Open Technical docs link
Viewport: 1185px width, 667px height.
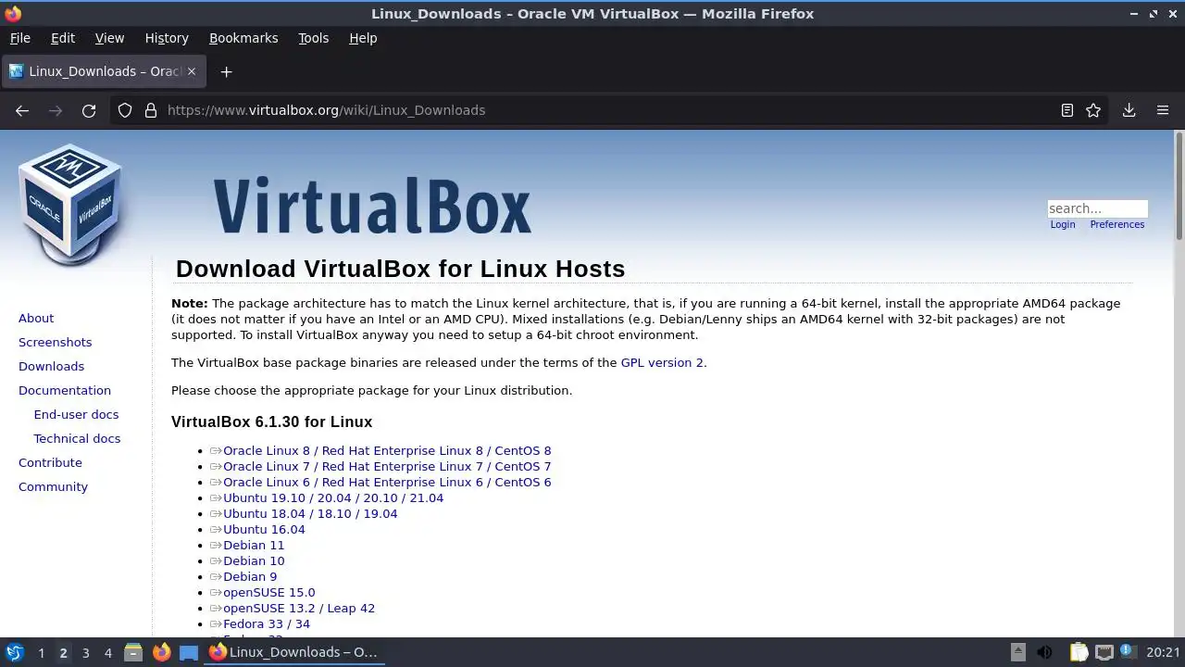(x=77, y=438)
